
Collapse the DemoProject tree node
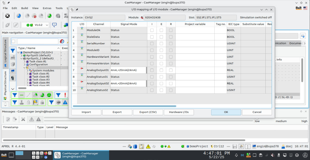pyautogui.click(x=18, y=53)
